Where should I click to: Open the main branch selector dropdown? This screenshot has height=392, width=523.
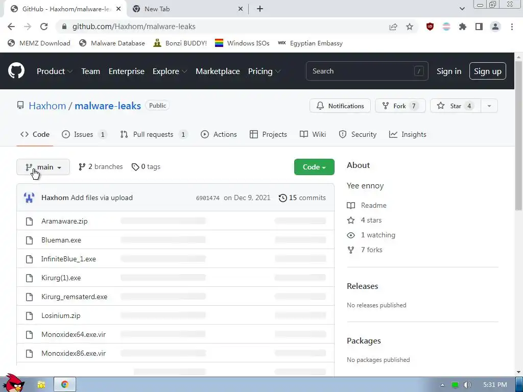click(43, 167)
